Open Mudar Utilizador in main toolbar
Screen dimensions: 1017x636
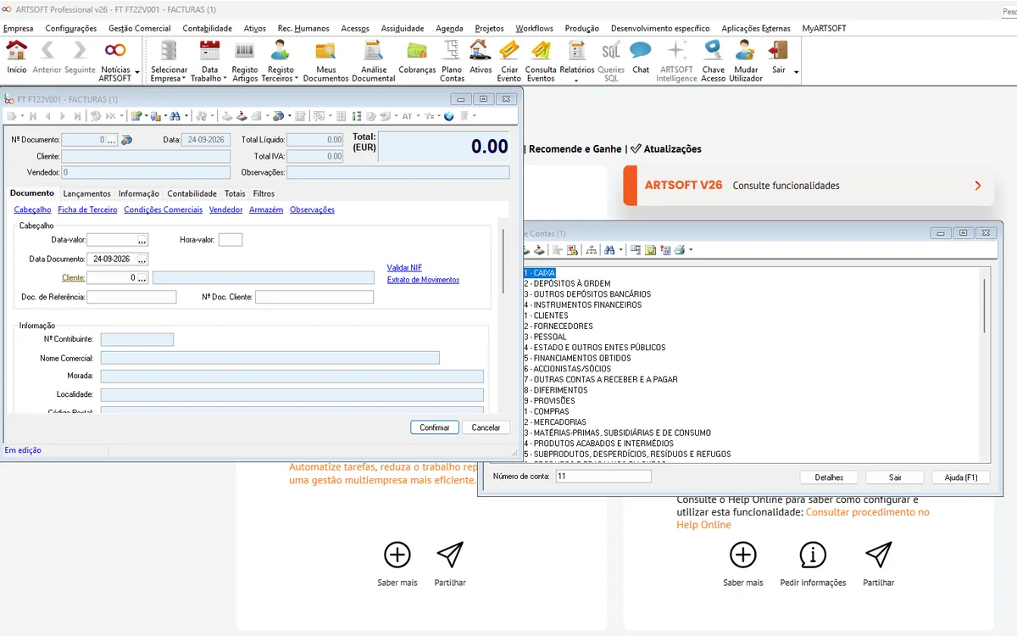pos(746,60)
